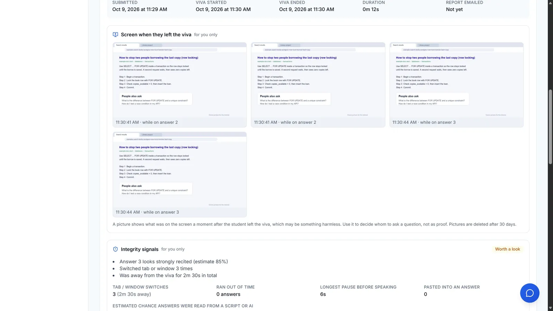This screenshot has height=311, width=553.
Task: Click the Report Emailed Not yet value
Action: point(454,9)
